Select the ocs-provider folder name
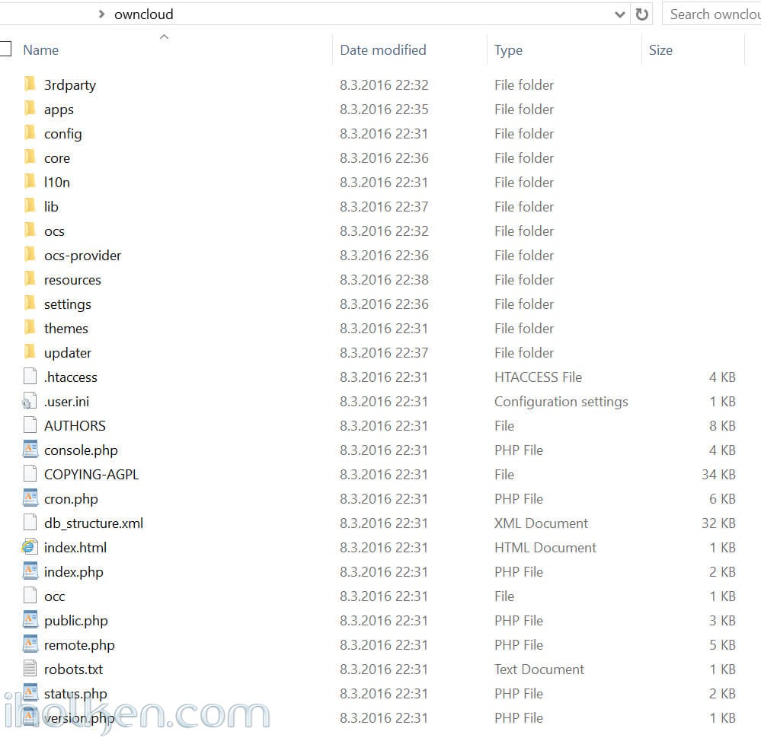The height and width of the screenshot is (741, 761). point(82,256)
